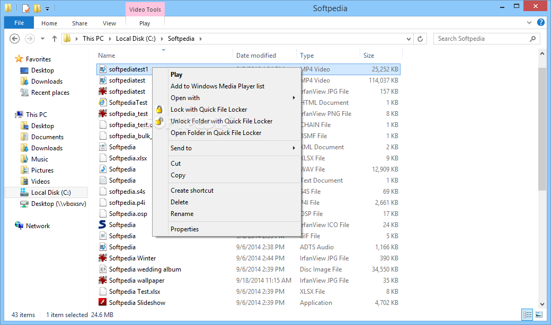
Task: Click the vertical scrollbar up arrow
Action: coord(542,53)
